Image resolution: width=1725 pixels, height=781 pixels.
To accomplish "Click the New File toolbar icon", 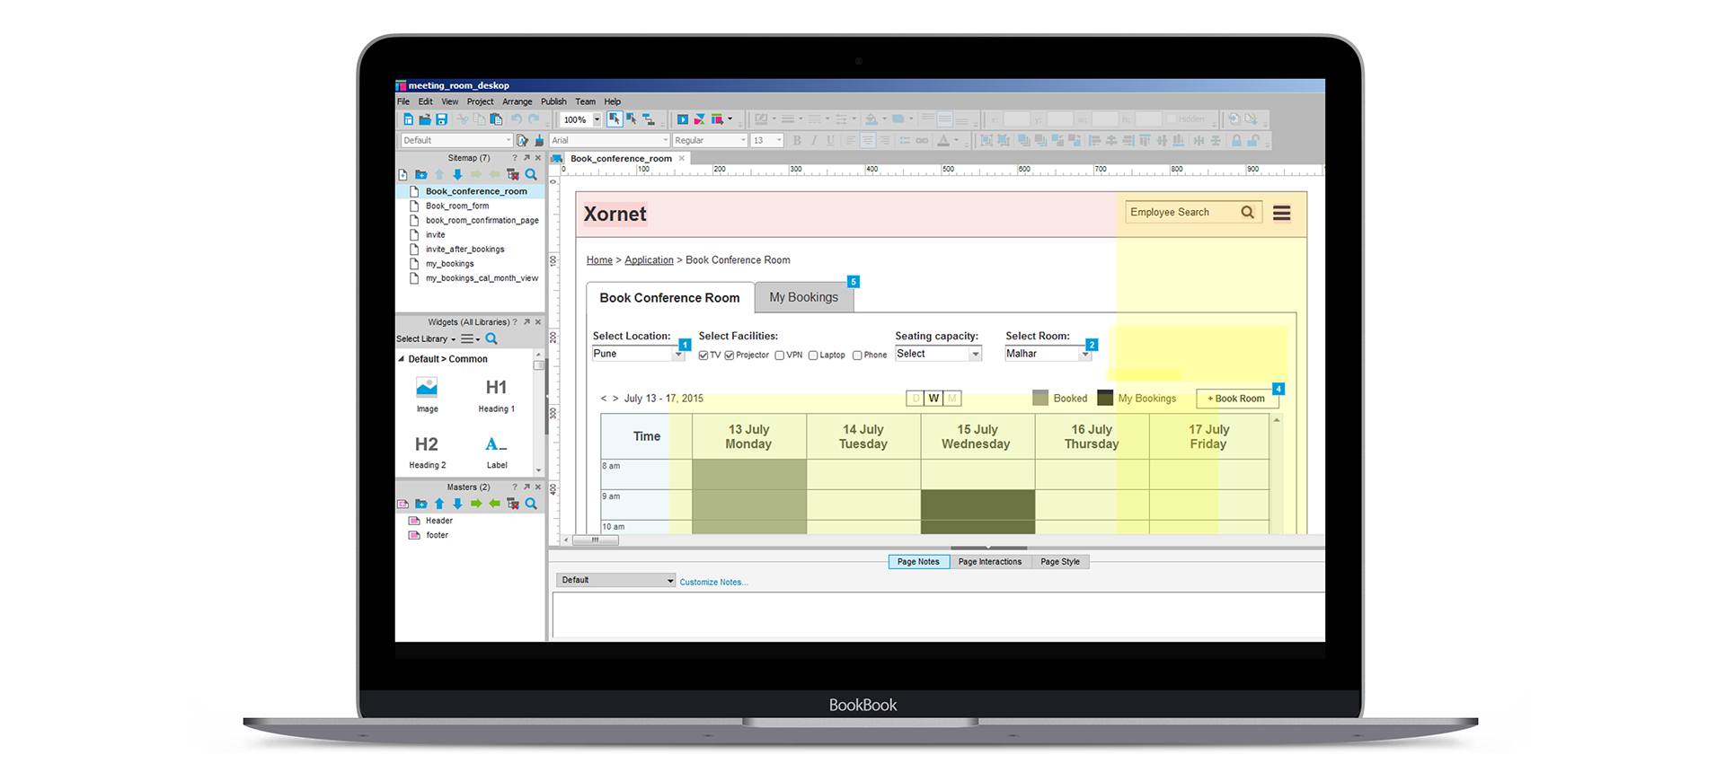I will pyautogui.click(x=409, y=119).
